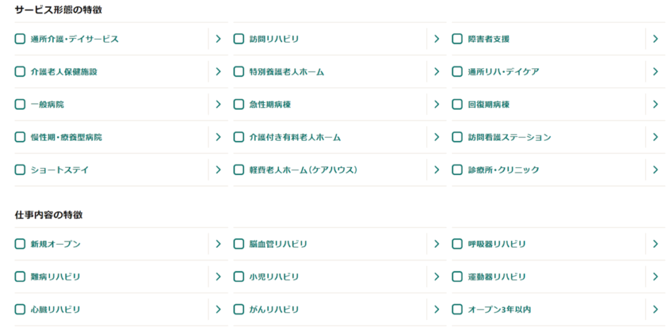Tick the がんリハビリ checkbox
Screen dimensions: 672x335
tap(239, 309)
